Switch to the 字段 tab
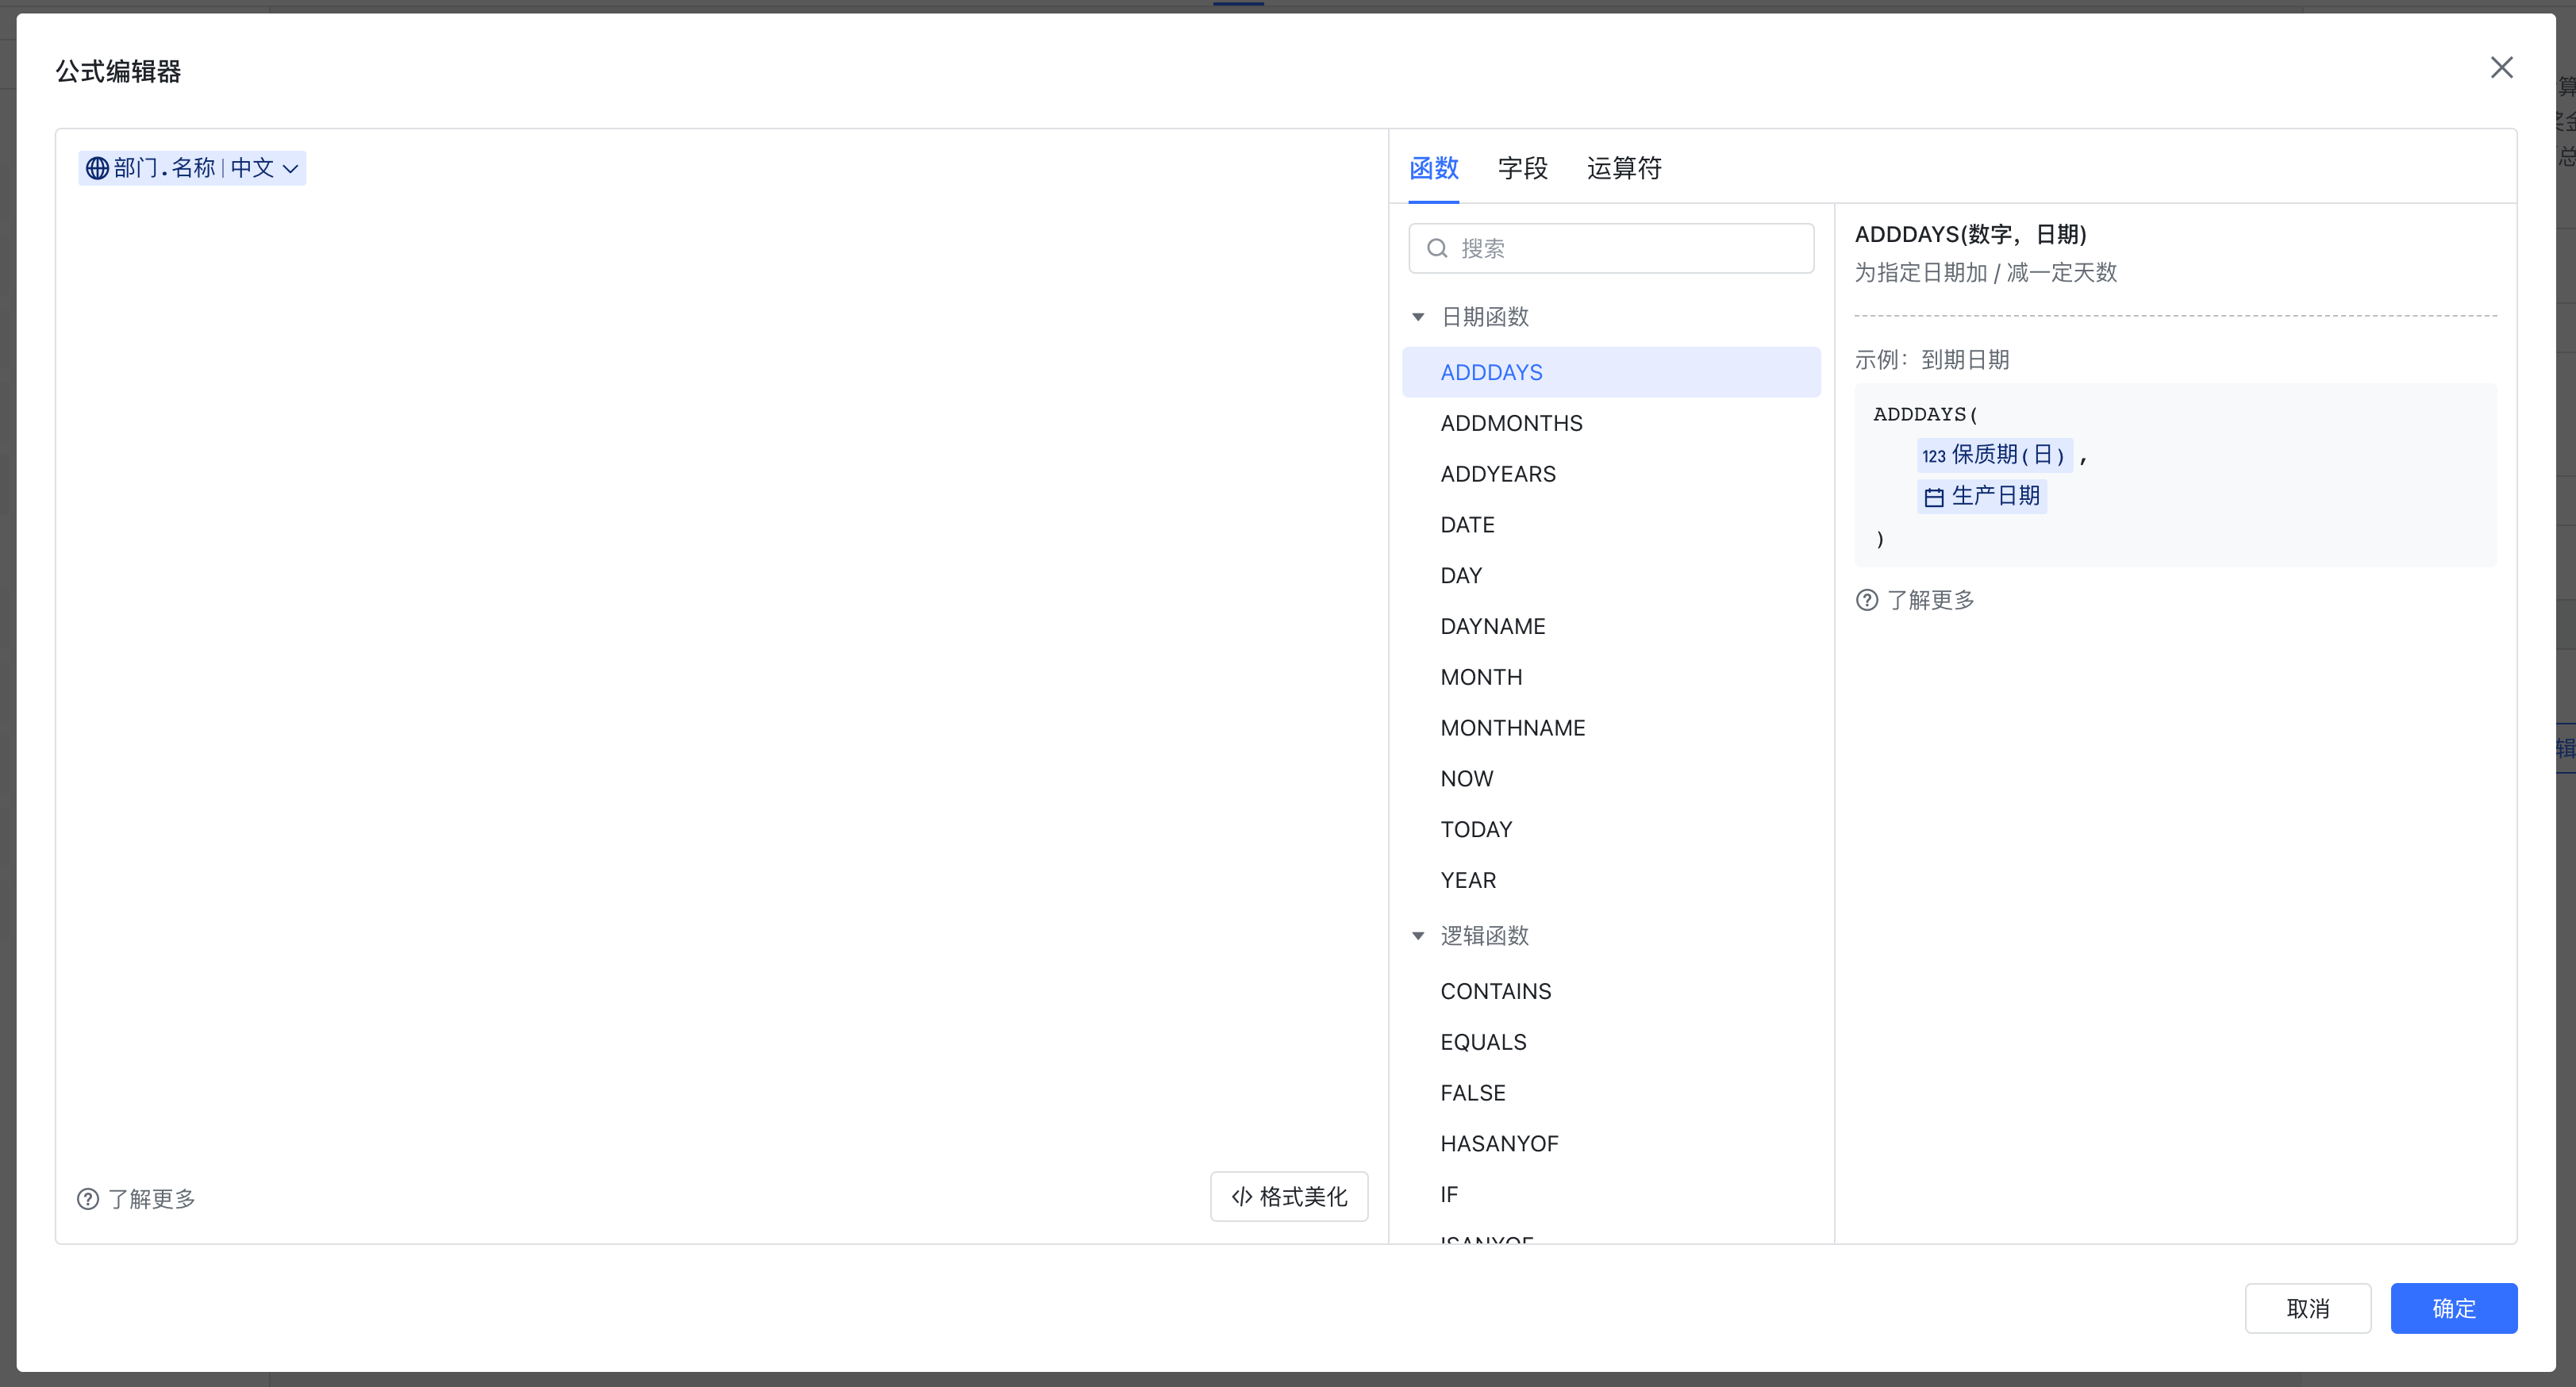2576x1387 pixels. tap(1522, 168)
